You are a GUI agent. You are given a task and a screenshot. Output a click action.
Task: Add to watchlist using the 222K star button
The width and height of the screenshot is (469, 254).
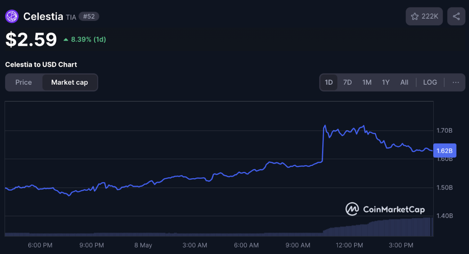424,16
